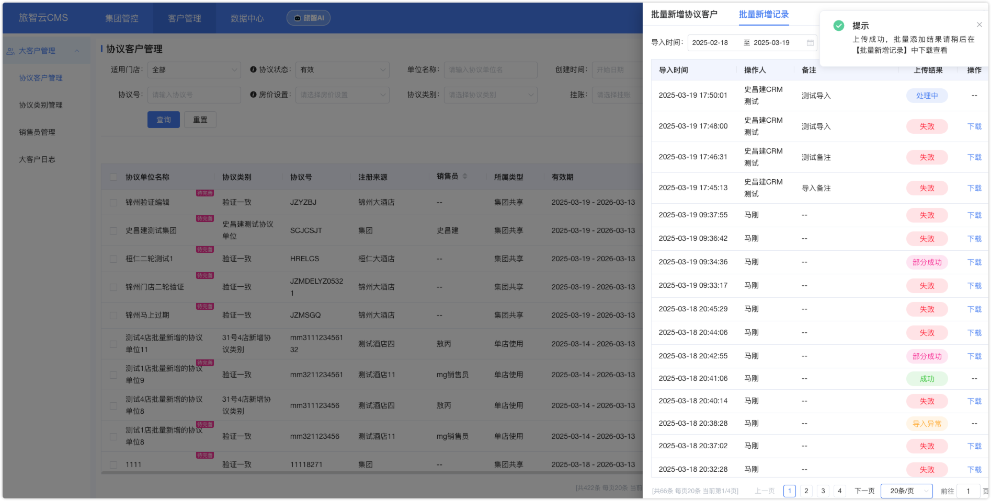
Task: Download the record from 2025-03-18 20:42:55
Action: point(974,356)
